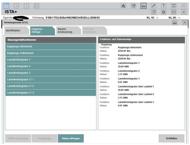Select the first numbered session box in toolbar
Screen dimensions: 190x145
point(6,6)
